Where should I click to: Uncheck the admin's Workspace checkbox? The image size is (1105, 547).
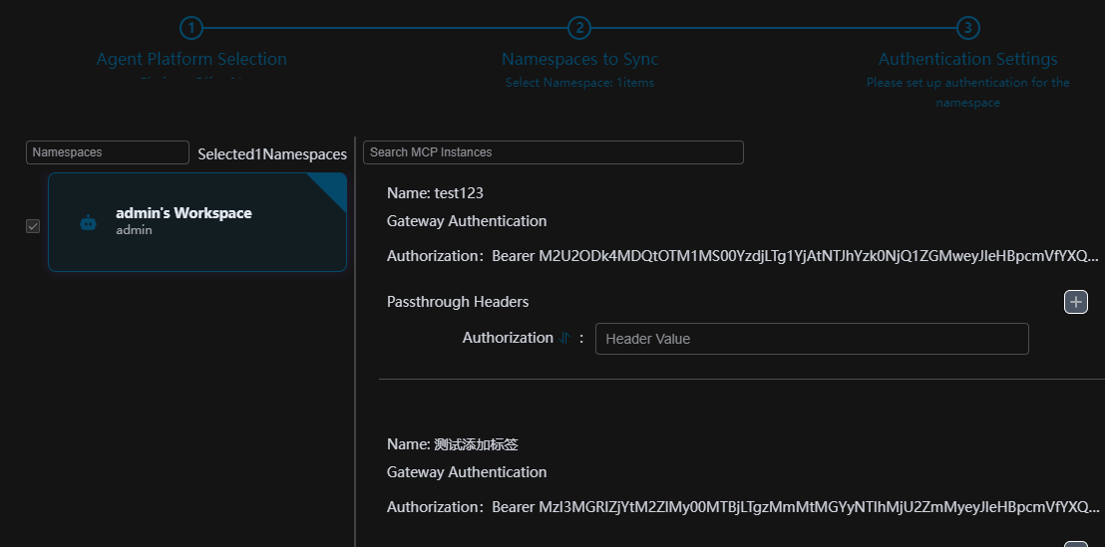pyautogui.click(x=33, y=226)
